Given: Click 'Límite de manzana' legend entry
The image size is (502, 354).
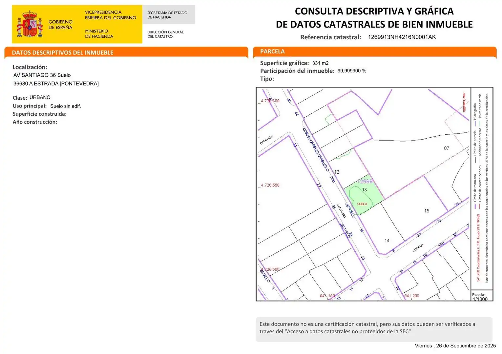Looking at the screenshot, I should tap(475, 191).
